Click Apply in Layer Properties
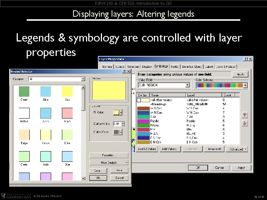Screen dimensions: 267x200 pyautogui.click(x=241, y=168)
